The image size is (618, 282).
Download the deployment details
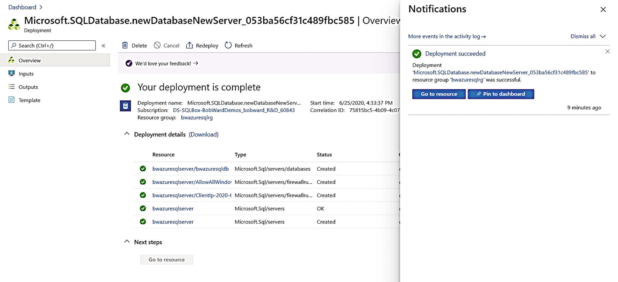pos(203,134)
